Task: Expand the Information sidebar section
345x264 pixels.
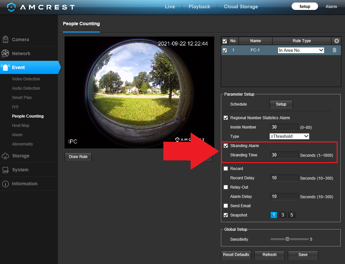Action: click(x=29, y=184)
